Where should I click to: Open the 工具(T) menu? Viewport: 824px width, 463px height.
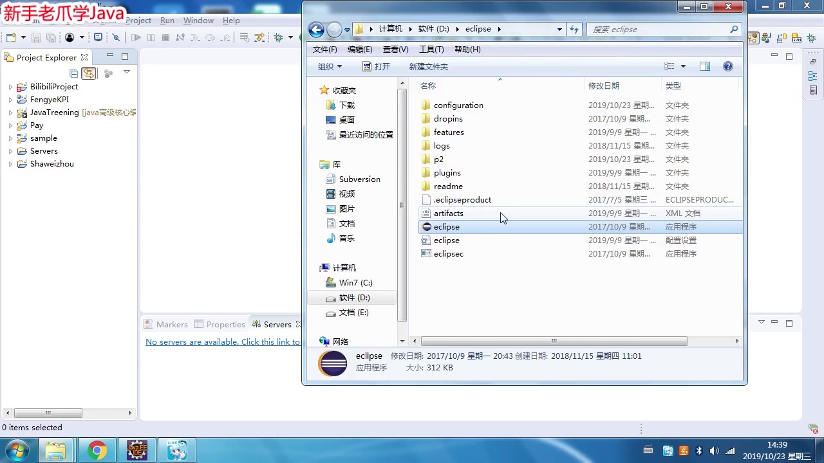point(431,50)
